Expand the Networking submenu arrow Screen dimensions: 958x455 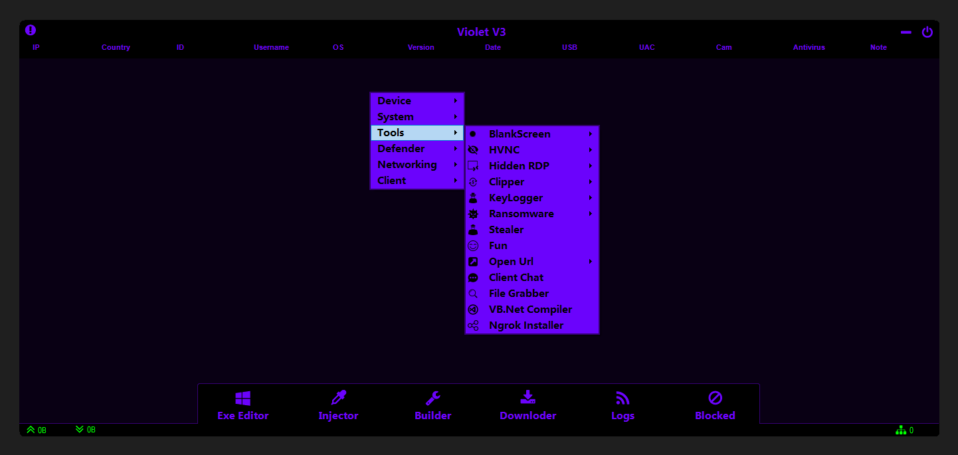pyautogui.click(x=455, y=165)
